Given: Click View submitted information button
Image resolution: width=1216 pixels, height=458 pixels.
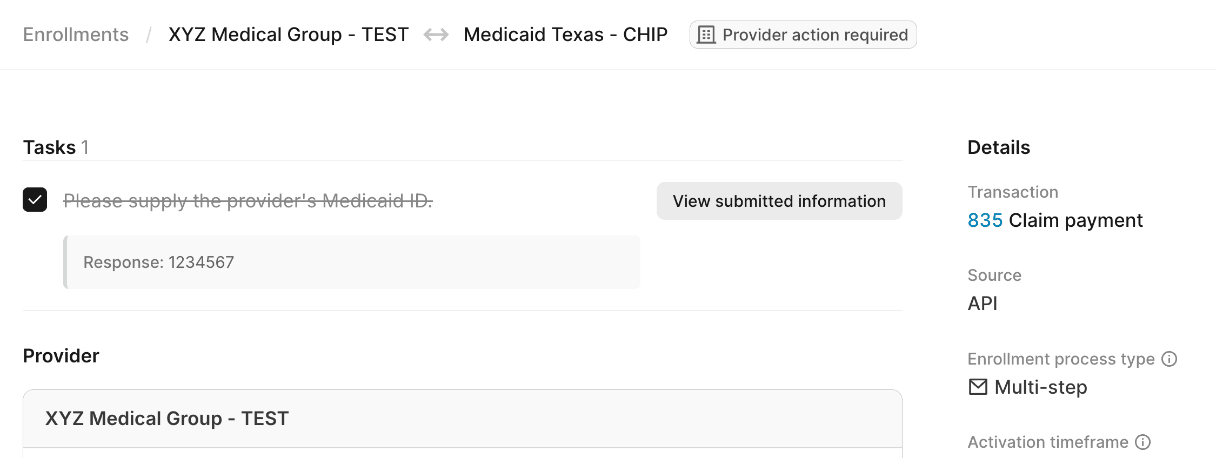Looking at the screenshot, I should [779, 201].
